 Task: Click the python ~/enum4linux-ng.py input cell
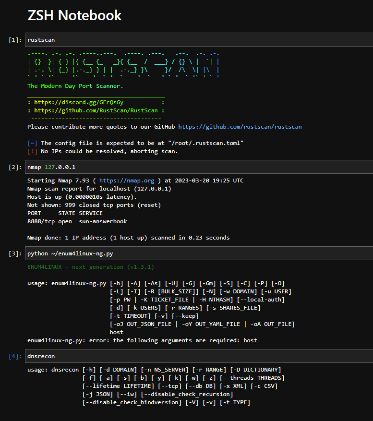199,253
